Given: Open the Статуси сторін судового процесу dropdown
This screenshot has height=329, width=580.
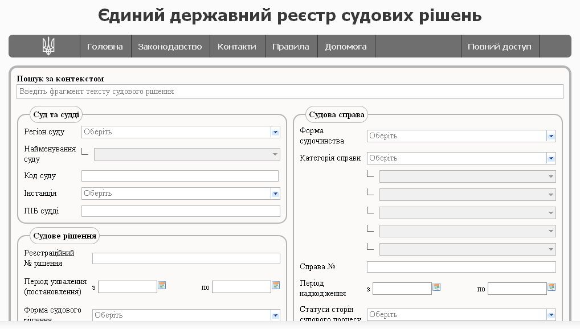Looking at the screenshot, I should [551, 314].
